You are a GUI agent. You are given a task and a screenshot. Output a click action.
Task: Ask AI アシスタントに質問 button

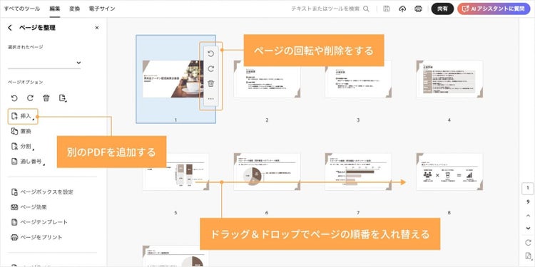pyautogui.click(x=494, y=9)
